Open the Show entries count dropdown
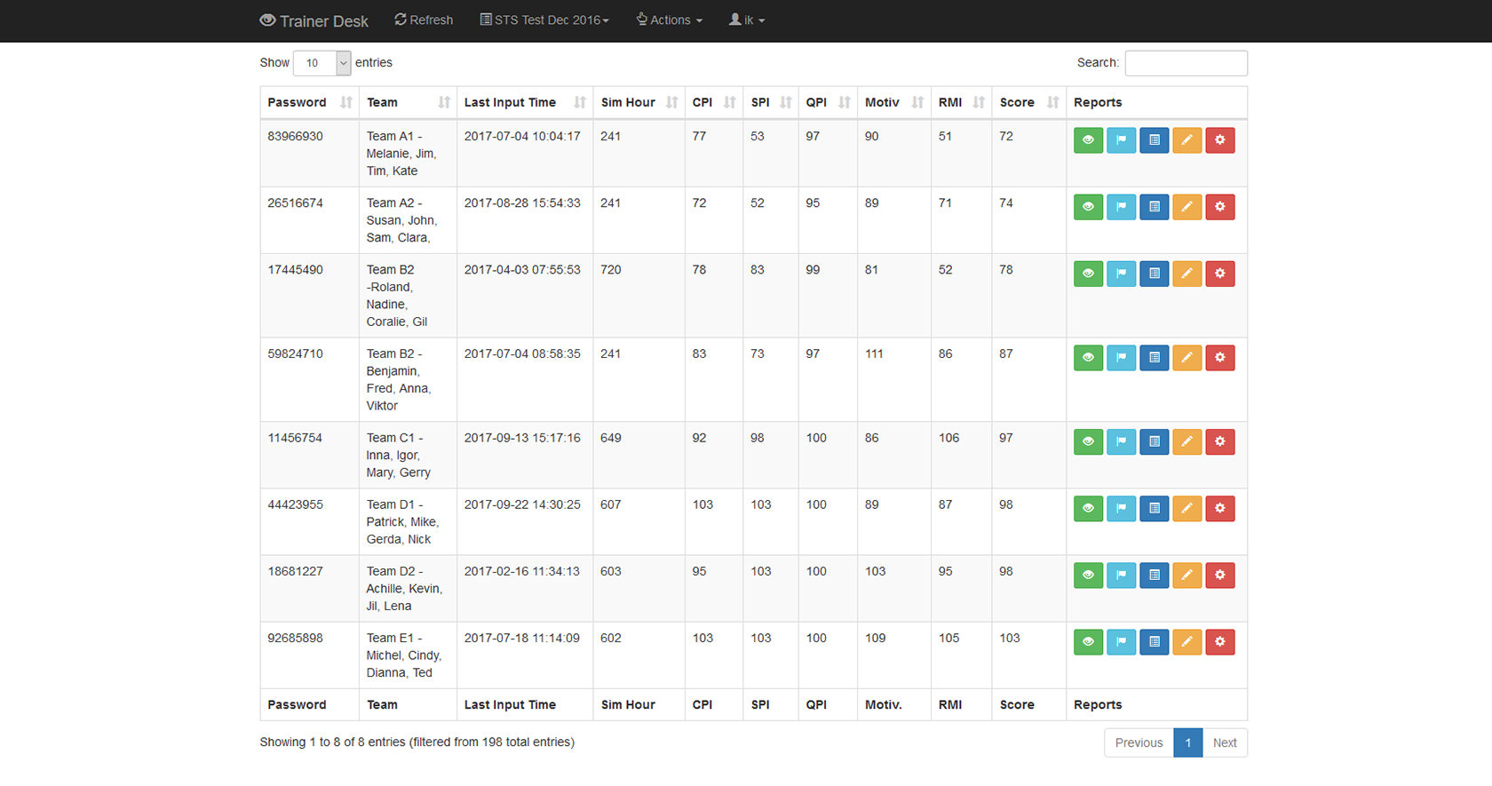The height and width of the screenshot is (786, 1492). pyautogui.click(x=321, y=63)
